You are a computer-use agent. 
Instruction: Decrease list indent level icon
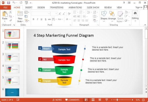[x=75, y=16]
